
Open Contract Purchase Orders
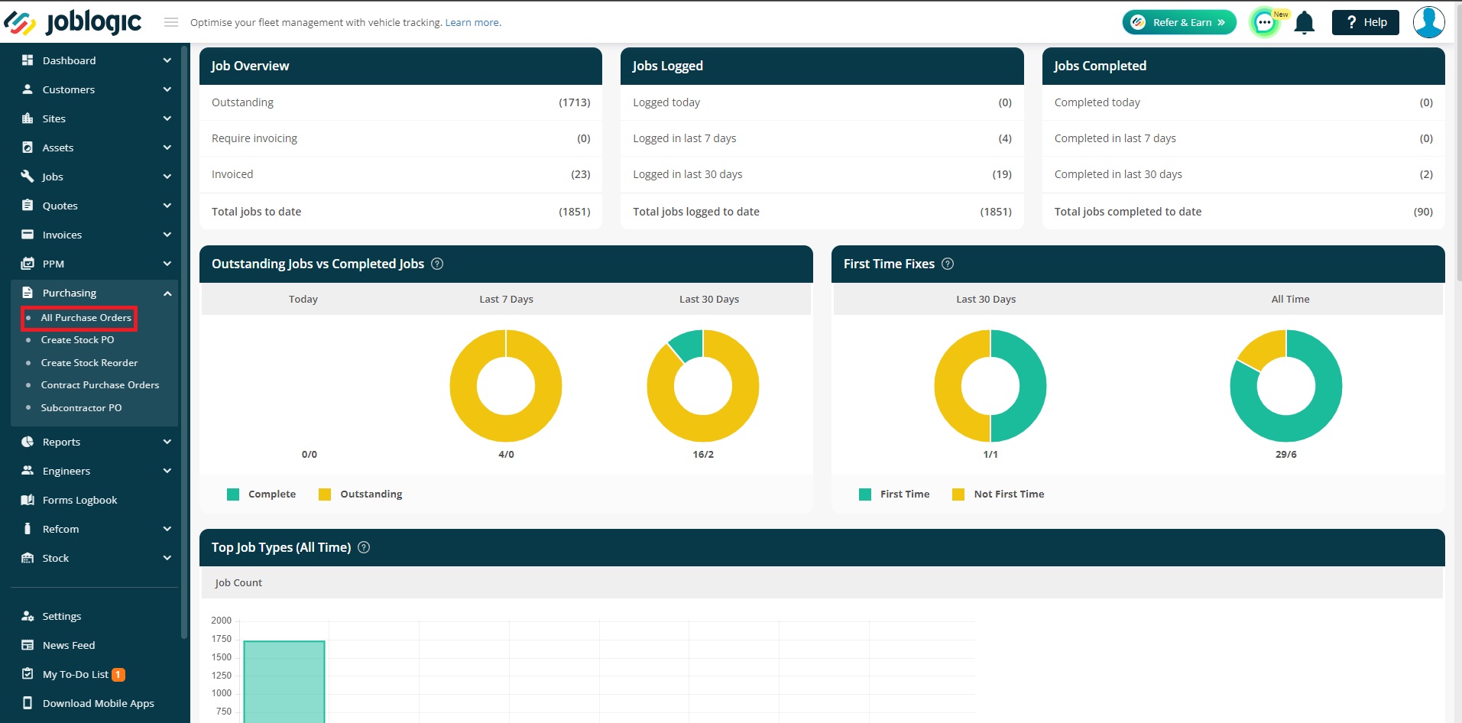point(100,385)
